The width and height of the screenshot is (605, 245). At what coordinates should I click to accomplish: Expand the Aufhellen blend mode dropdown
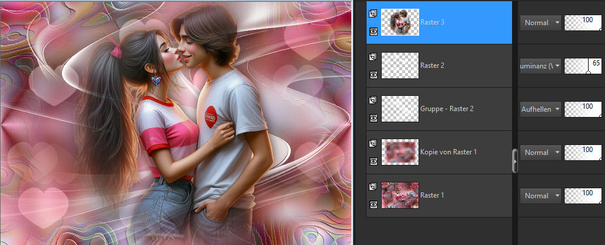click(541, 109)
